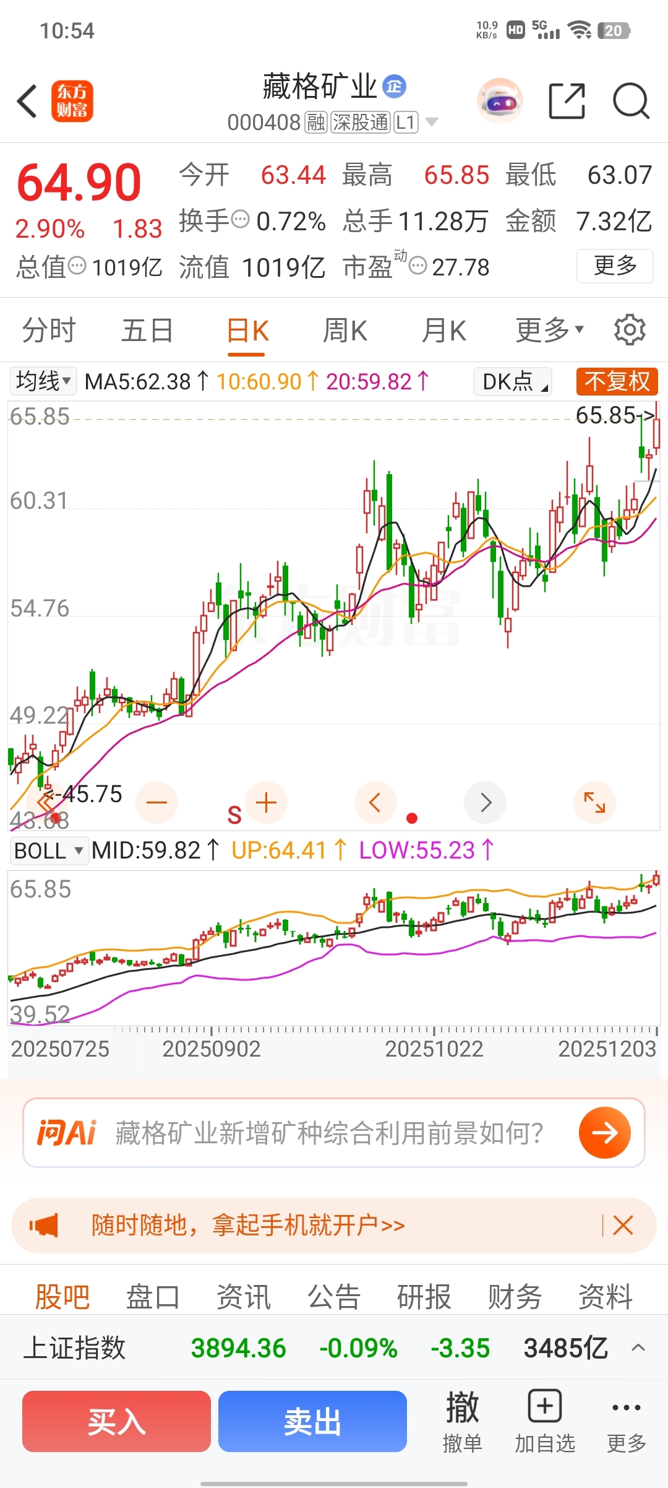Add stock via 加自选 icon
The image size is (668, 1488).
point(545,1421)
